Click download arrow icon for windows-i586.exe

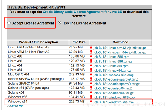pos(91,97)
